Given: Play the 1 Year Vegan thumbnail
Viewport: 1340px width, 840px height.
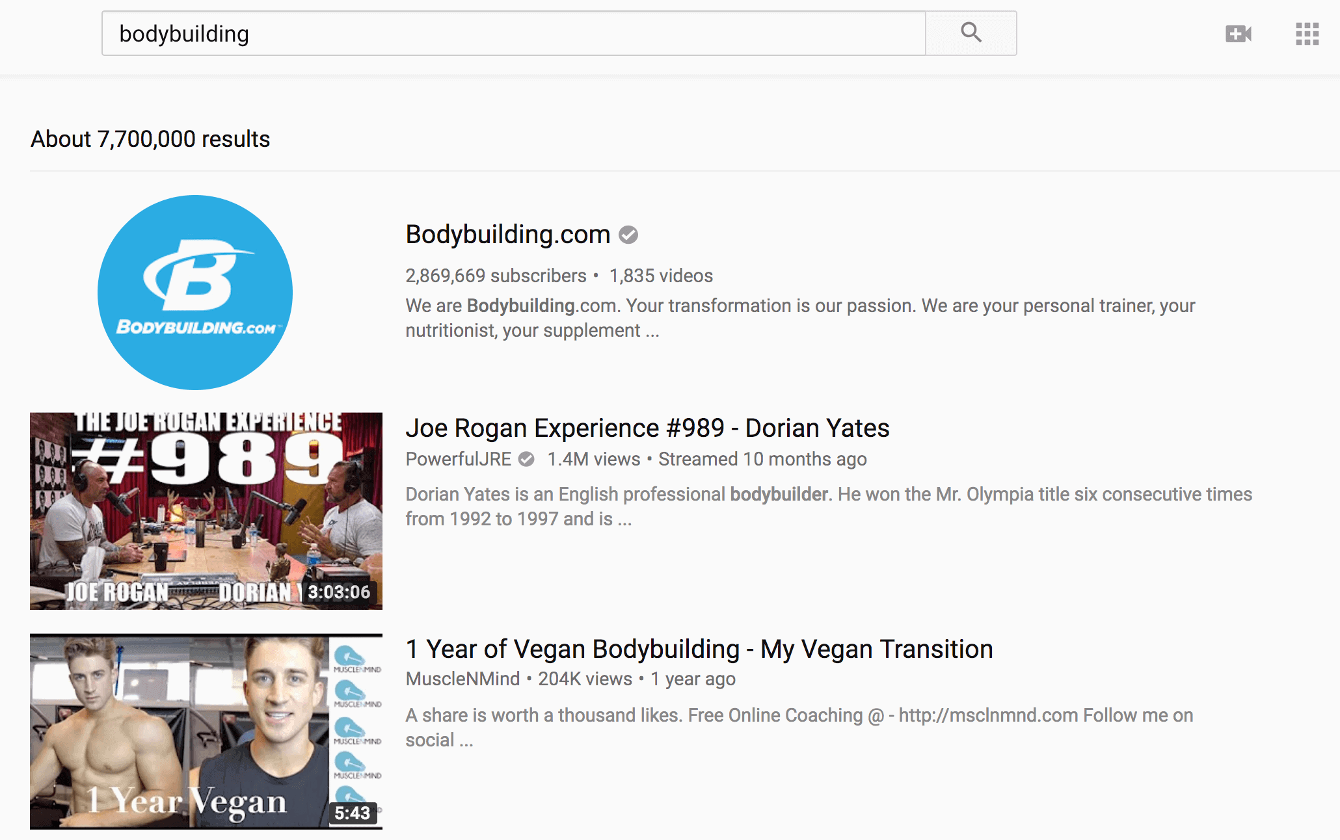Looking at the screenshot, I should click(x=206, y=731).
